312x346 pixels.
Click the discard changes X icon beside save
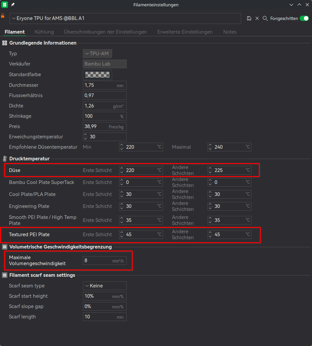pyautogui.click(x=257, y=18)
